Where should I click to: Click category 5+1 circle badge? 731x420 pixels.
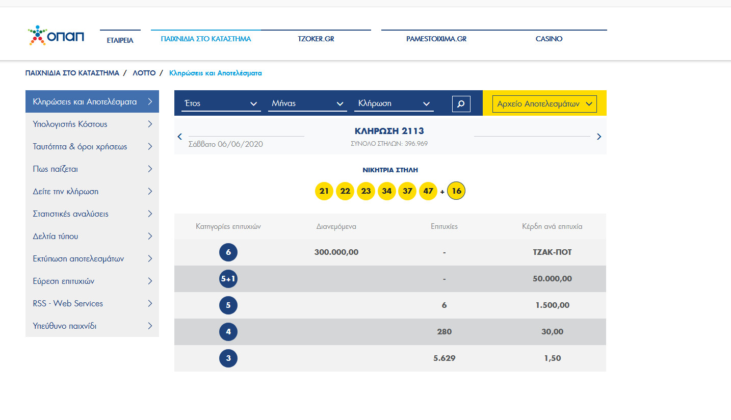pyautogui.click(x=228, y=279)
